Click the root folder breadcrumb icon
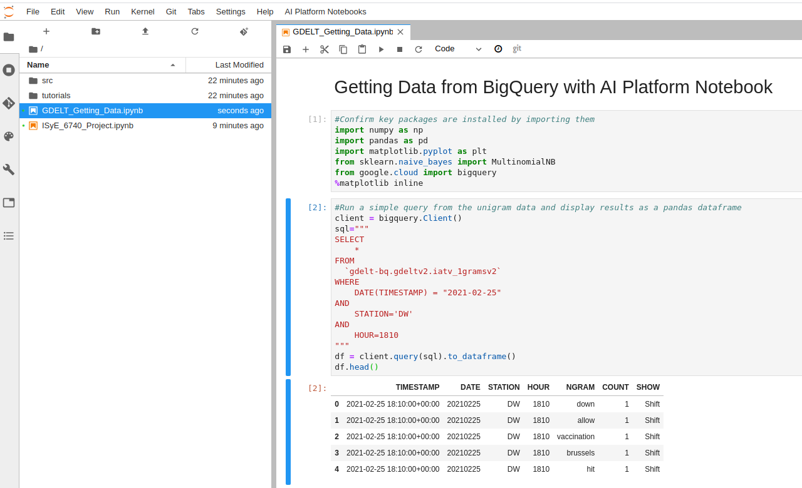The width and height of the screenshot is (802, 488). pos(33,49)
